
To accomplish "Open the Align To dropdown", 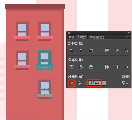I will click(x=125, y=83).
